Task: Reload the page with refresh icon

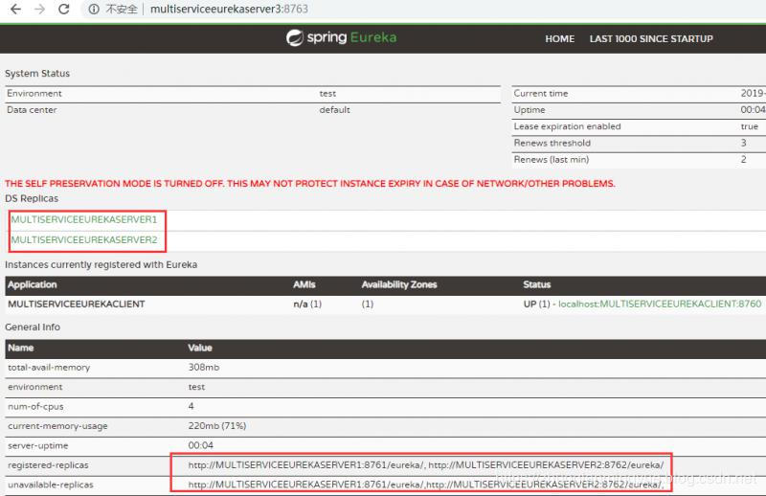Action: (63, 9)
